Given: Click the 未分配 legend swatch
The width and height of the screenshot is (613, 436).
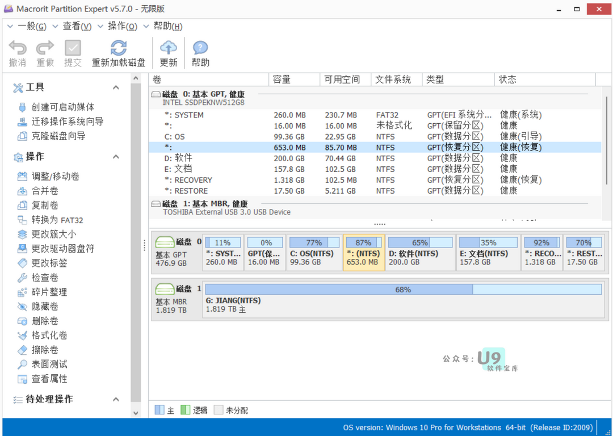Looking at the screenshot, I should [219, 410].
